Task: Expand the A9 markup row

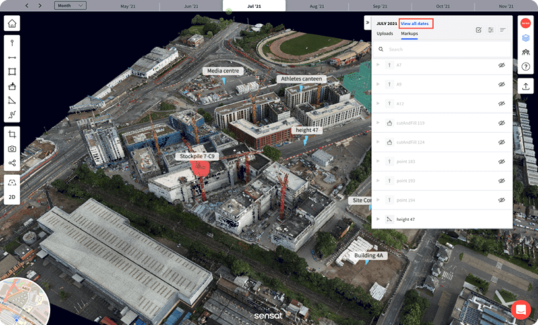Action: tap(378, 84)
